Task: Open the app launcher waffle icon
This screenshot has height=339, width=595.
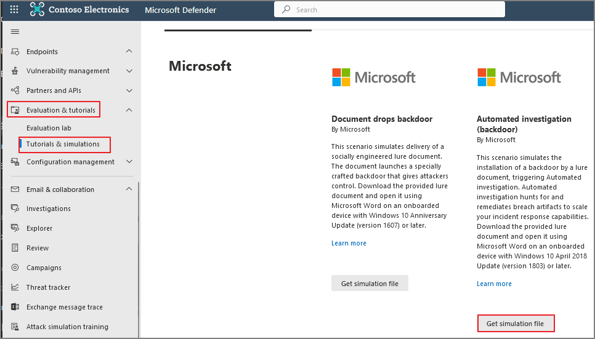Action: point(14,9)
